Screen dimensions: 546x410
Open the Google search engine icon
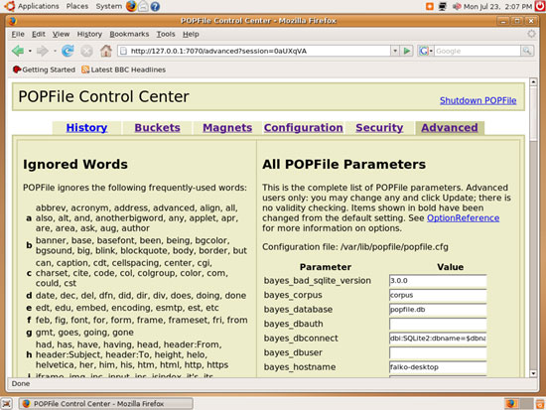(x=424, y=51)
